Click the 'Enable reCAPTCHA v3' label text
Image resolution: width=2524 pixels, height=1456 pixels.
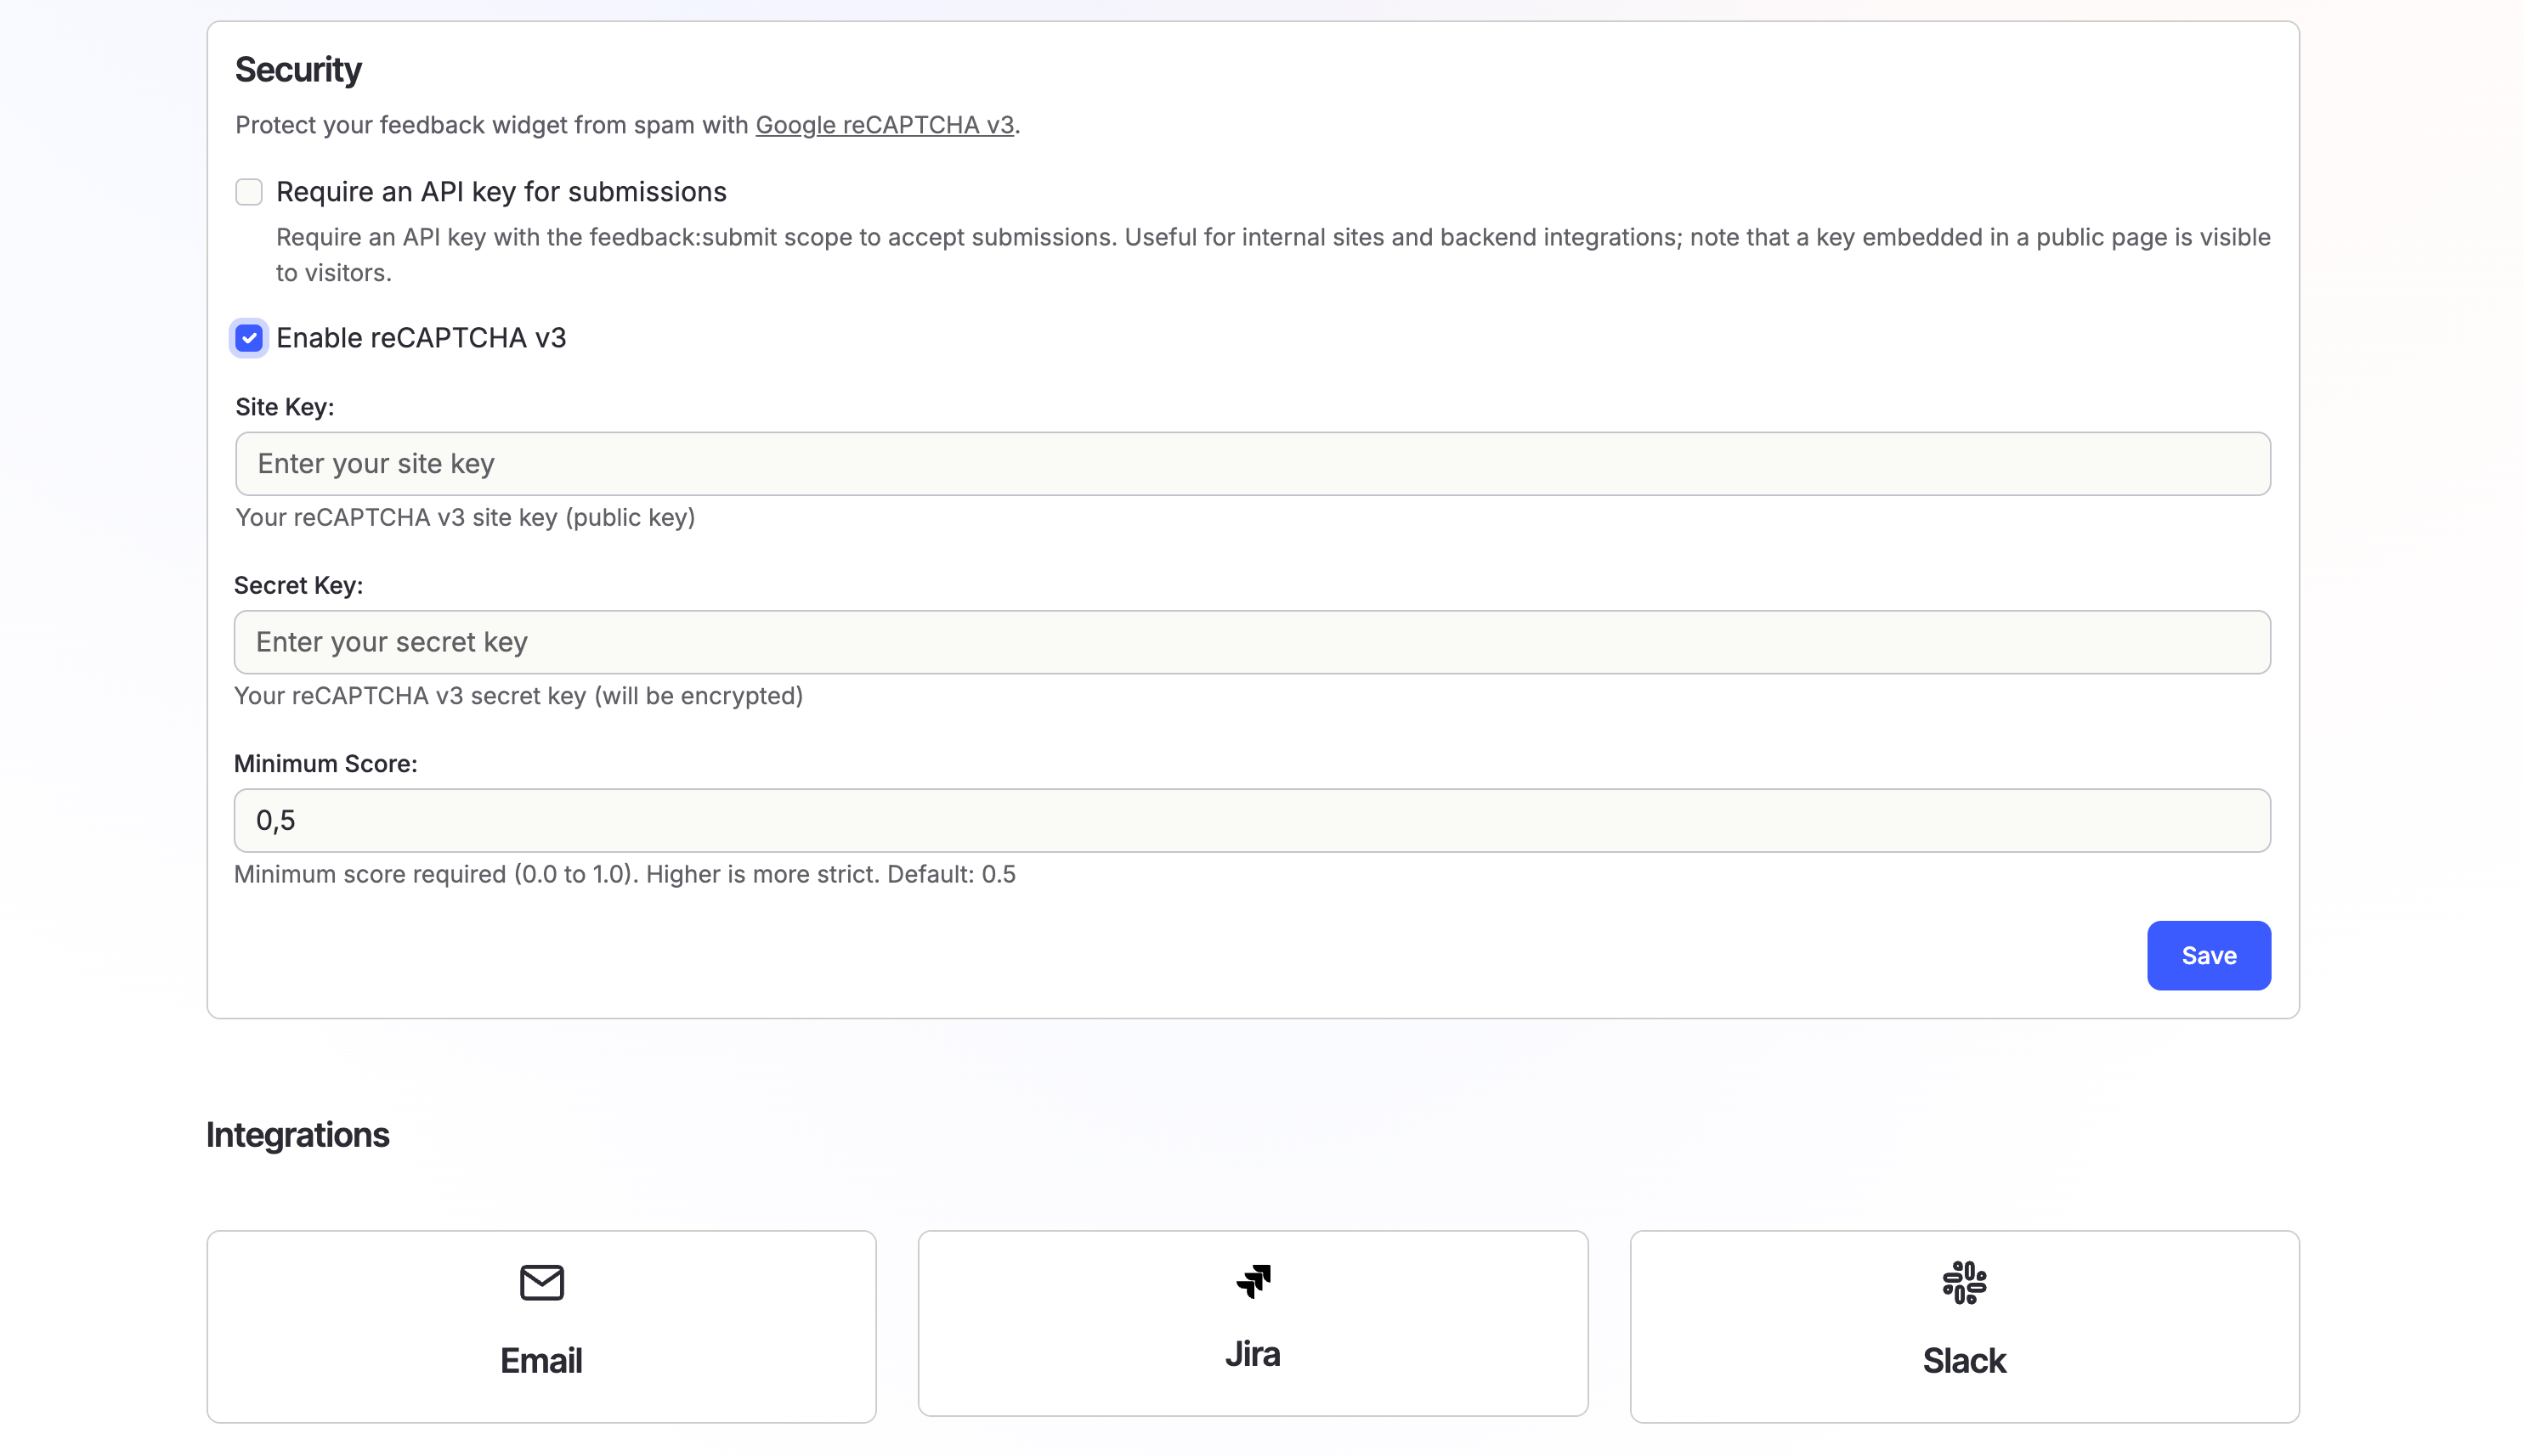422,338
